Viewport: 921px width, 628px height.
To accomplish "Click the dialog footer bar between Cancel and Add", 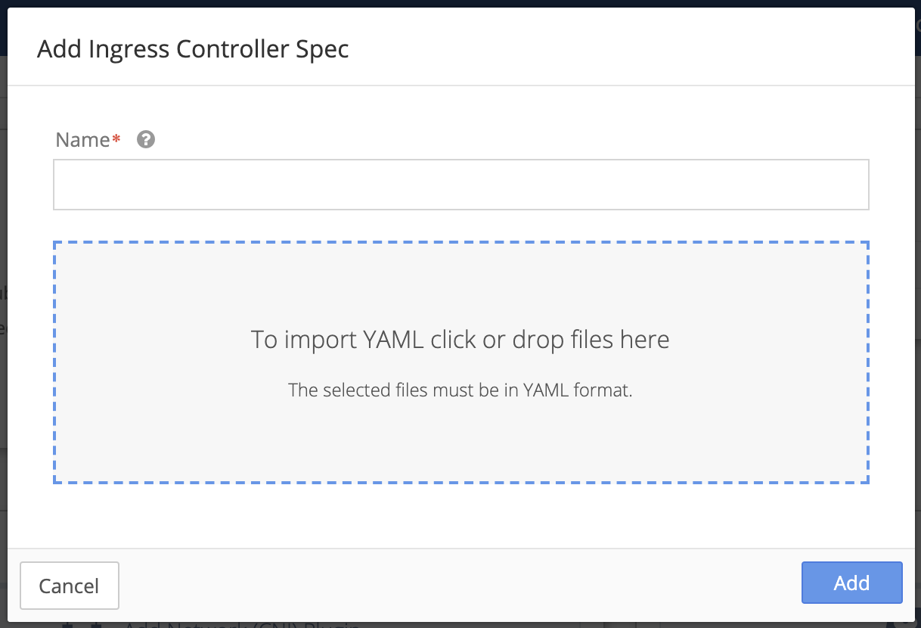I will click(x=460, y=585).
